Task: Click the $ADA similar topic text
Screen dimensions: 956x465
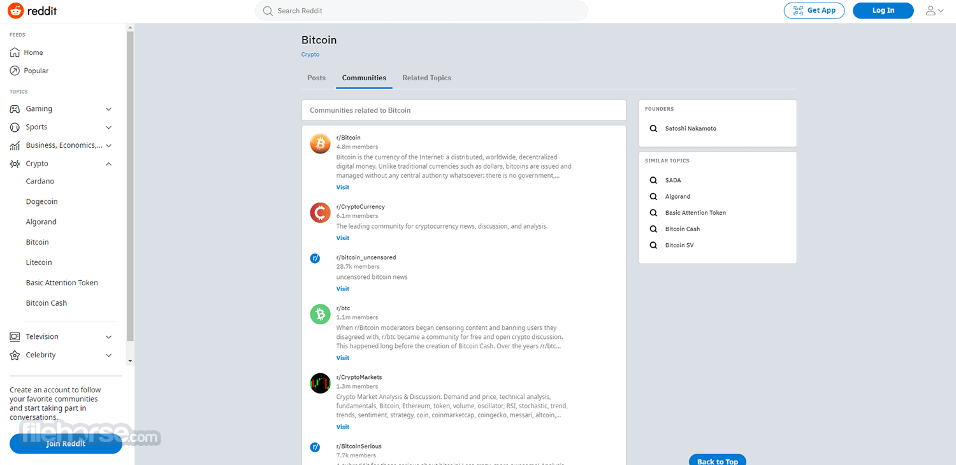Action: tap(673, 180)
